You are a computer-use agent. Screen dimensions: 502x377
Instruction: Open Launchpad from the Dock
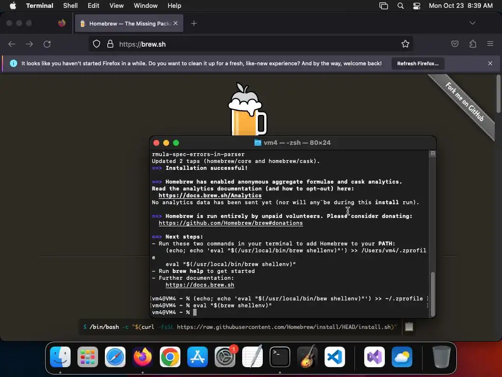(x=88, y=357)
